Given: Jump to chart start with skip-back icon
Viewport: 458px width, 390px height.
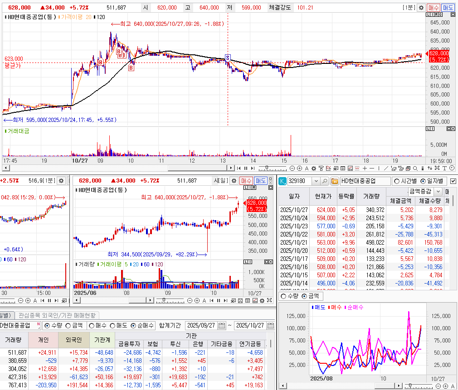Looking at the screenshot, I should (239, 169).
